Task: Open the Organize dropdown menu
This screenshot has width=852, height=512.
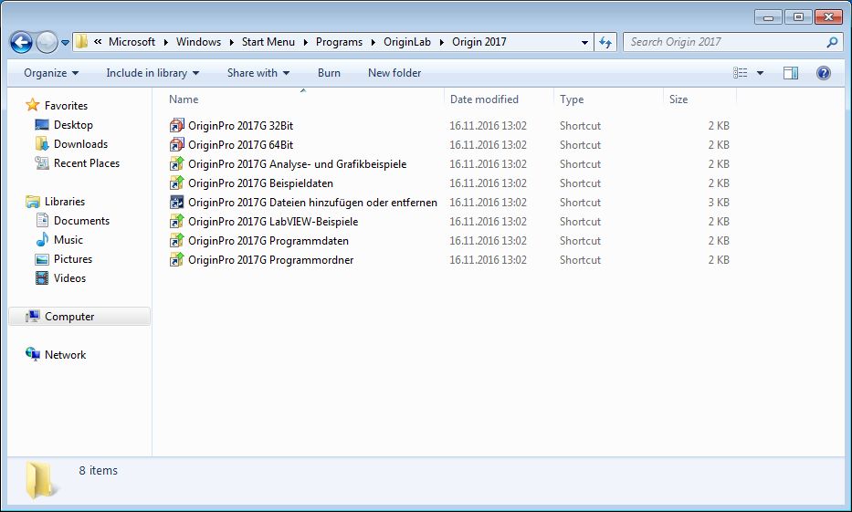Action: pos(51,73)
